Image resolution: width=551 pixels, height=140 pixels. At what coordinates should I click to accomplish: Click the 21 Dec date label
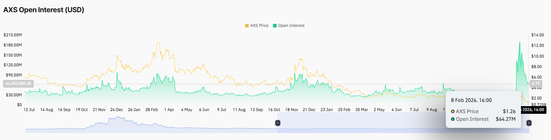point(309,110)
